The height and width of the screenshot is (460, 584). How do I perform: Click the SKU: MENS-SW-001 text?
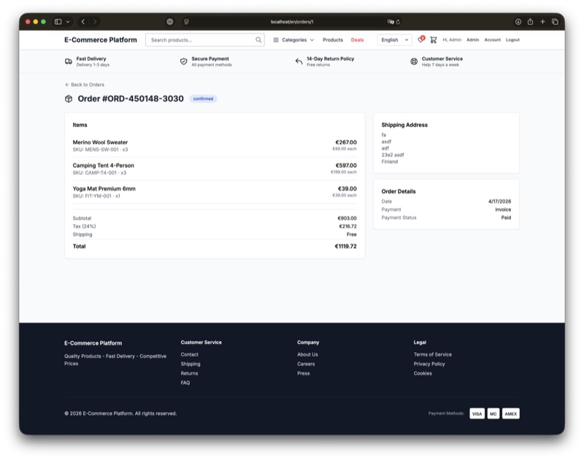(96, 150)
